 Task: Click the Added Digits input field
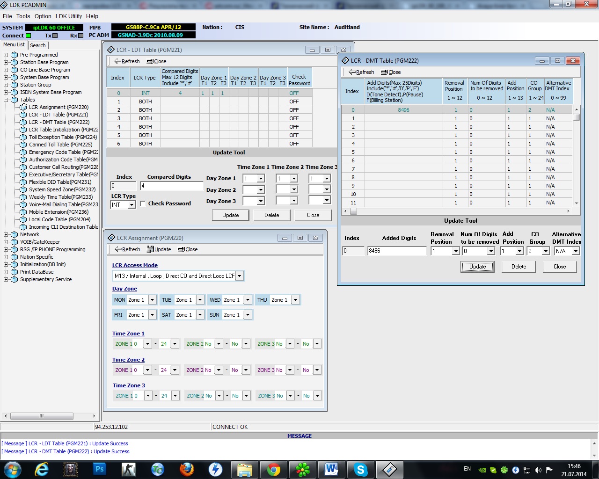pyautogui.click(x=397, y=251)
